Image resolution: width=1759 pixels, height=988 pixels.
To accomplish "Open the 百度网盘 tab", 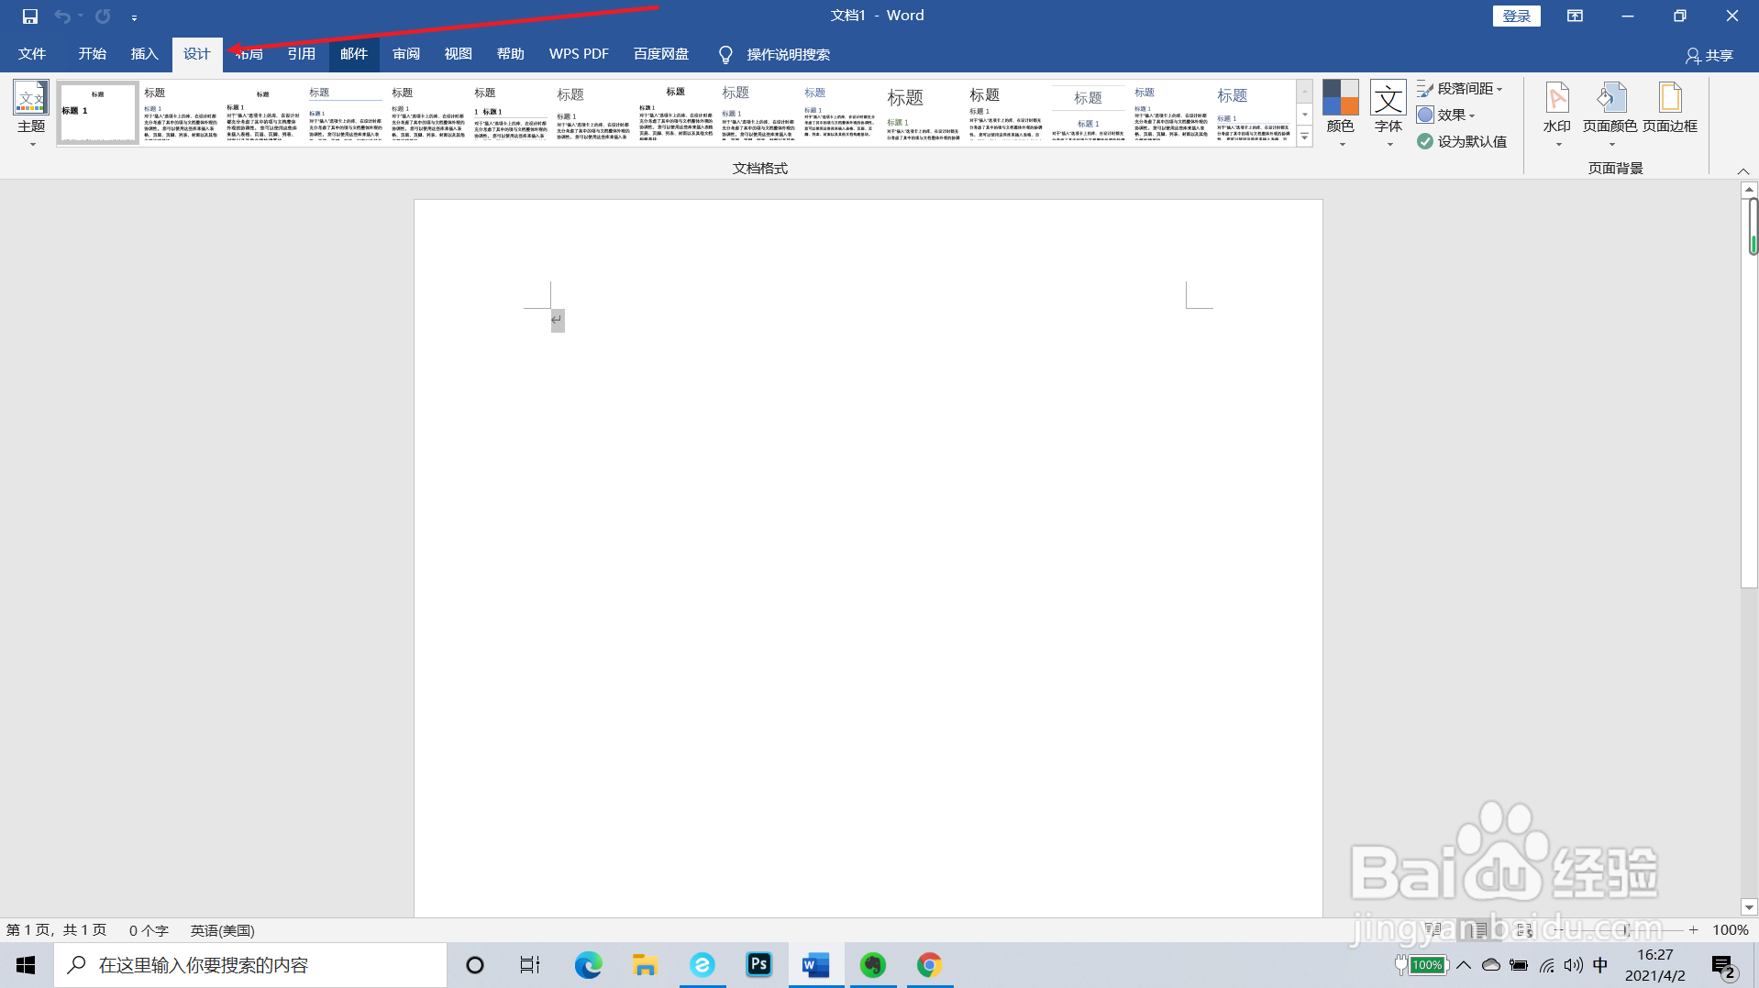I will [661, 54].
